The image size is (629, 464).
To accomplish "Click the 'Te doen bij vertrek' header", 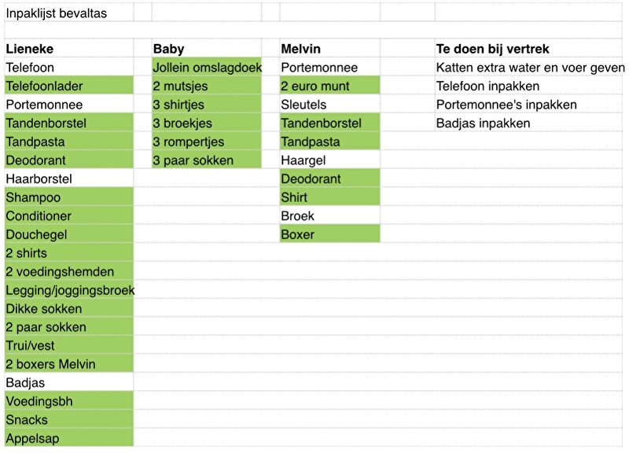I will [528, 49].
